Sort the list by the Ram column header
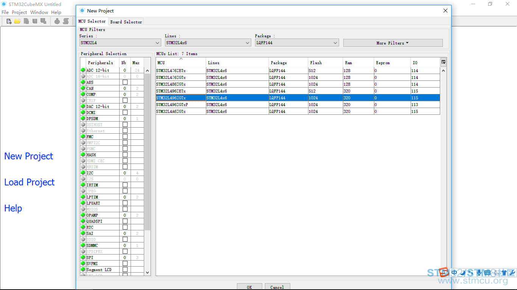Screen dimensions: 517x290 358,63
